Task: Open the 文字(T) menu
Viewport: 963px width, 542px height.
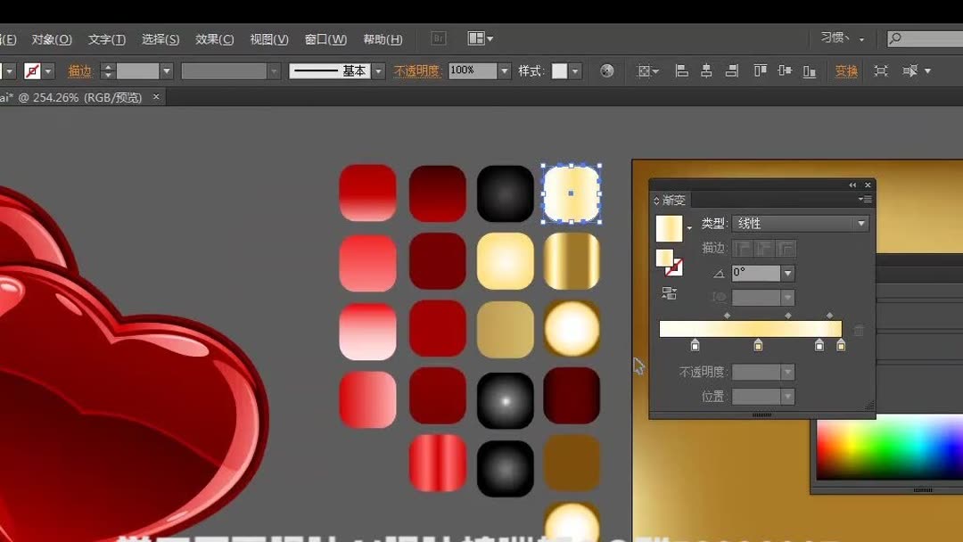Action: click(106, 39)
